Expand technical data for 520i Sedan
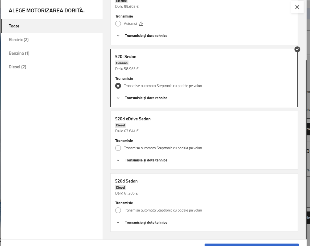 click(x=146, y=98)
